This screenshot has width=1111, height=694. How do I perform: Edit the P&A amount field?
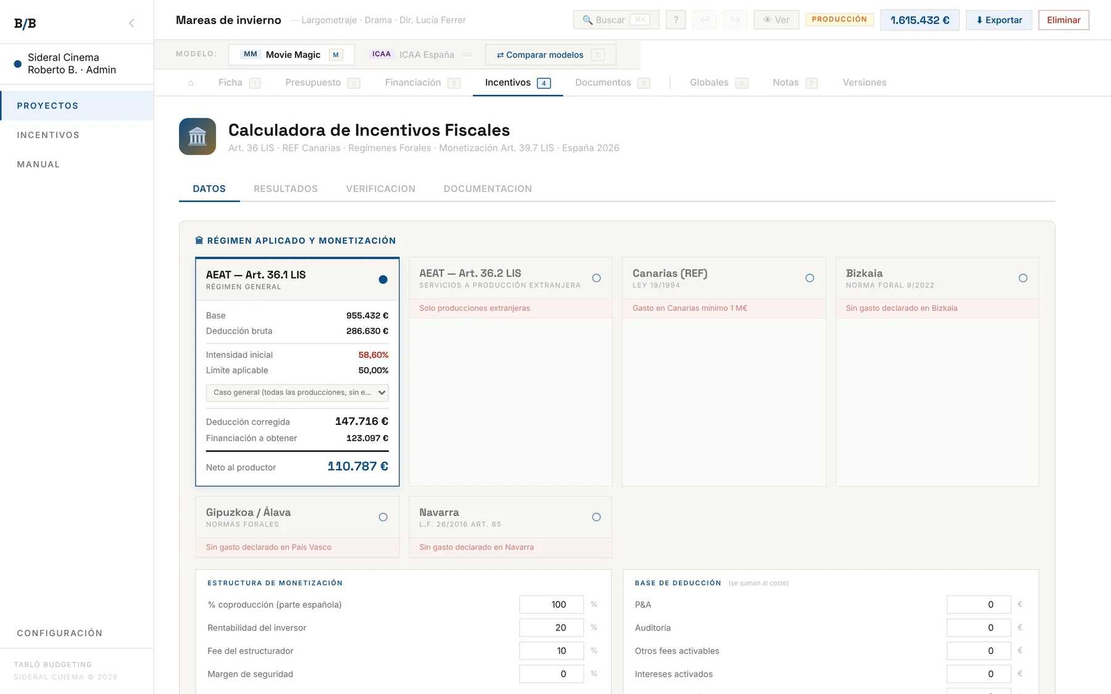(x=979, y=605)
